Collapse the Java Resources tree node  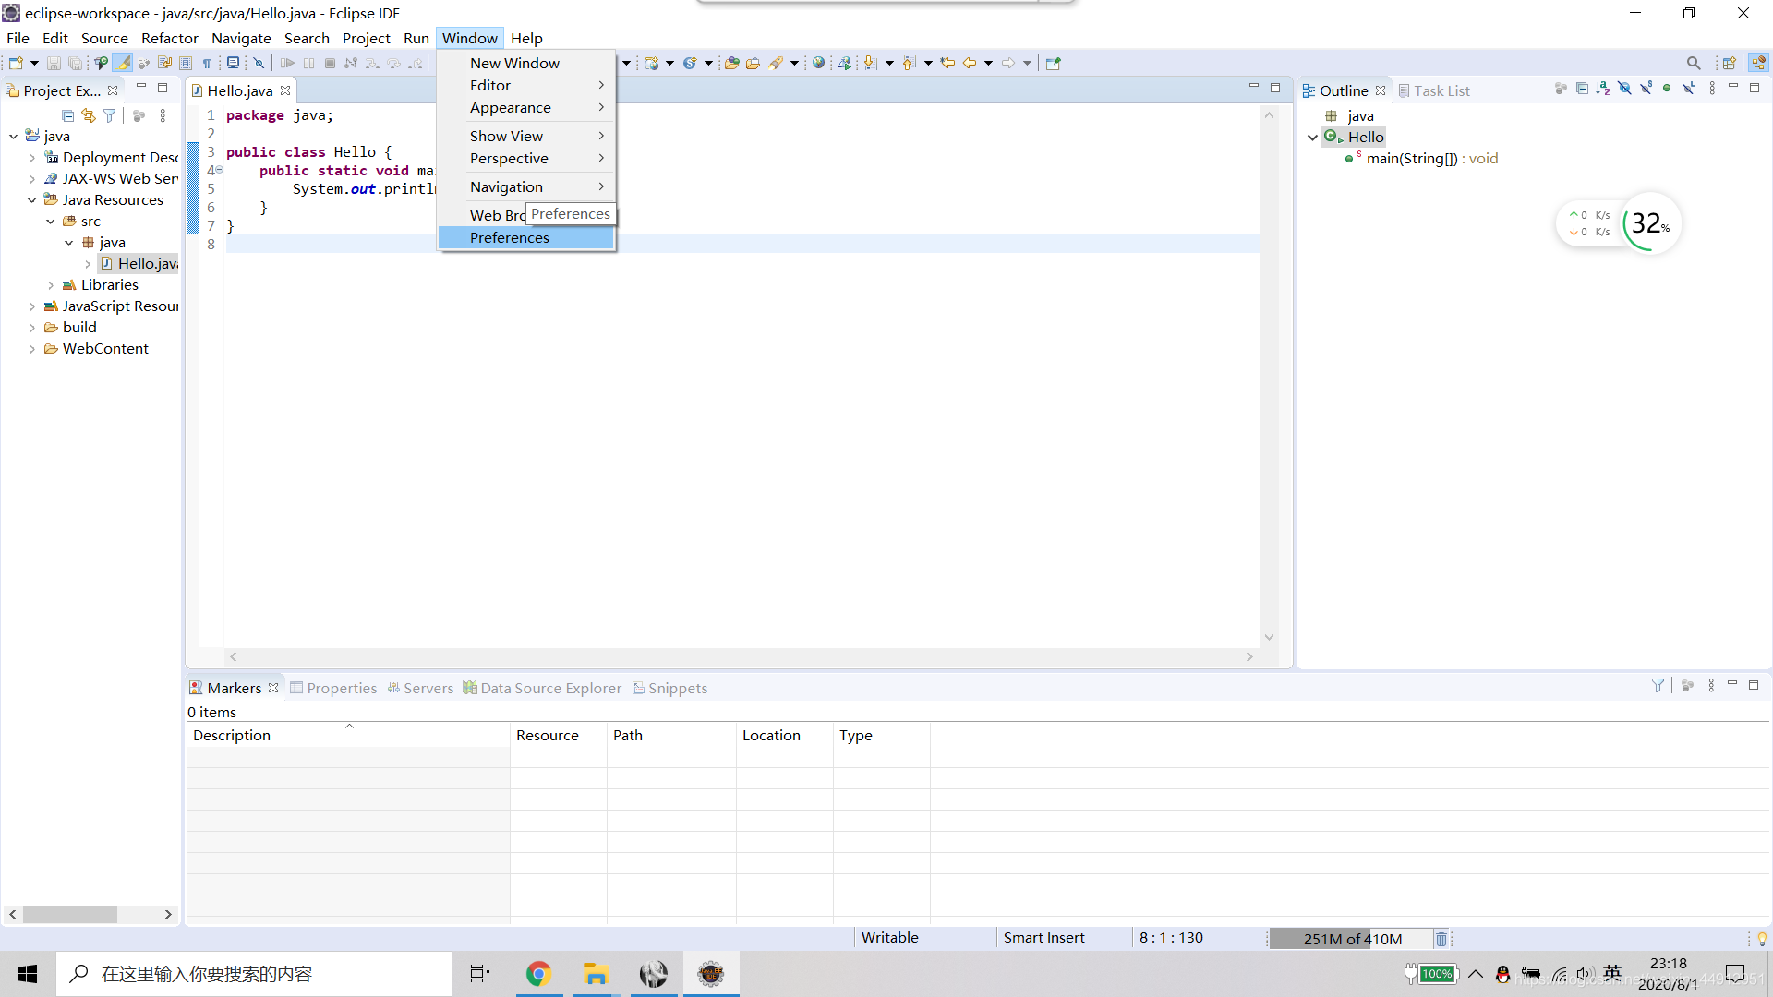(x=32, y=200)
